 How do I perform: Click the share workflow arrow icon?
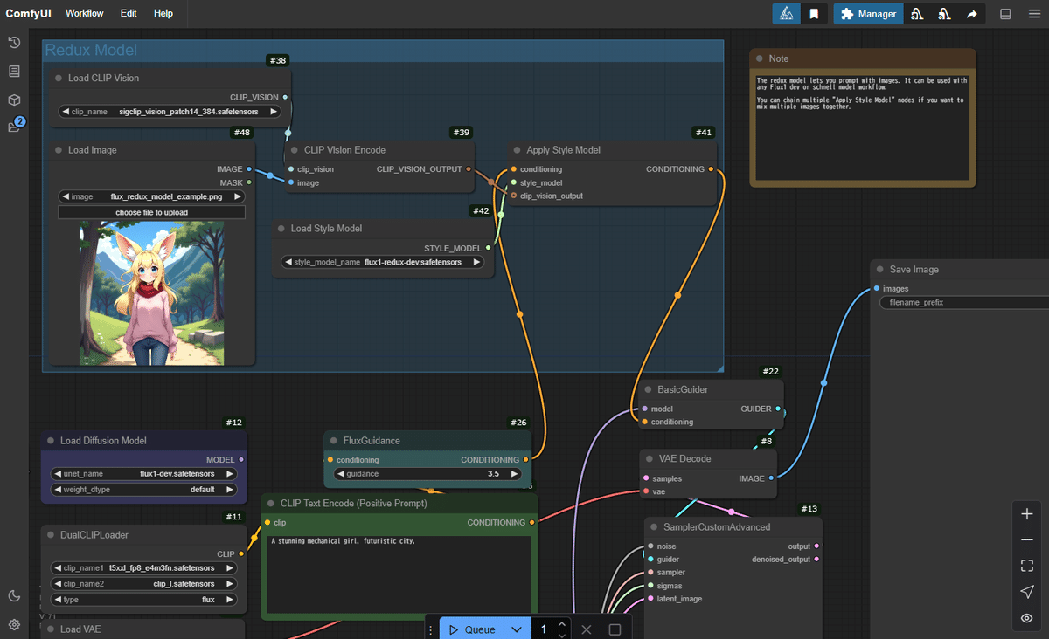973,13
